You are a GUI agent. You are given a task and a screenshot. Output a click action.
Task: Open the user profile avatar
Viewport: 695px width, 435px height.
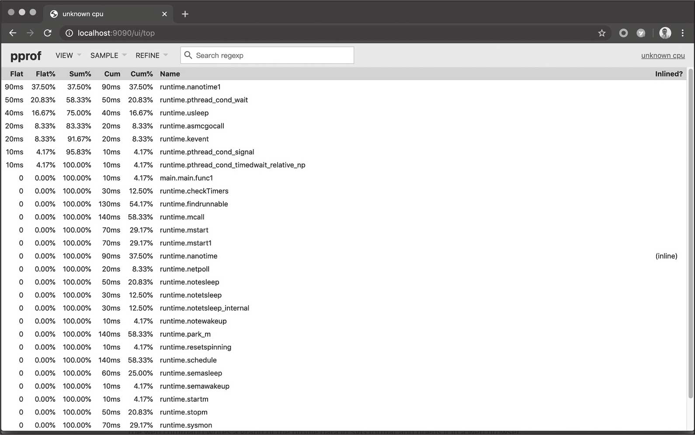pos(665,33)
